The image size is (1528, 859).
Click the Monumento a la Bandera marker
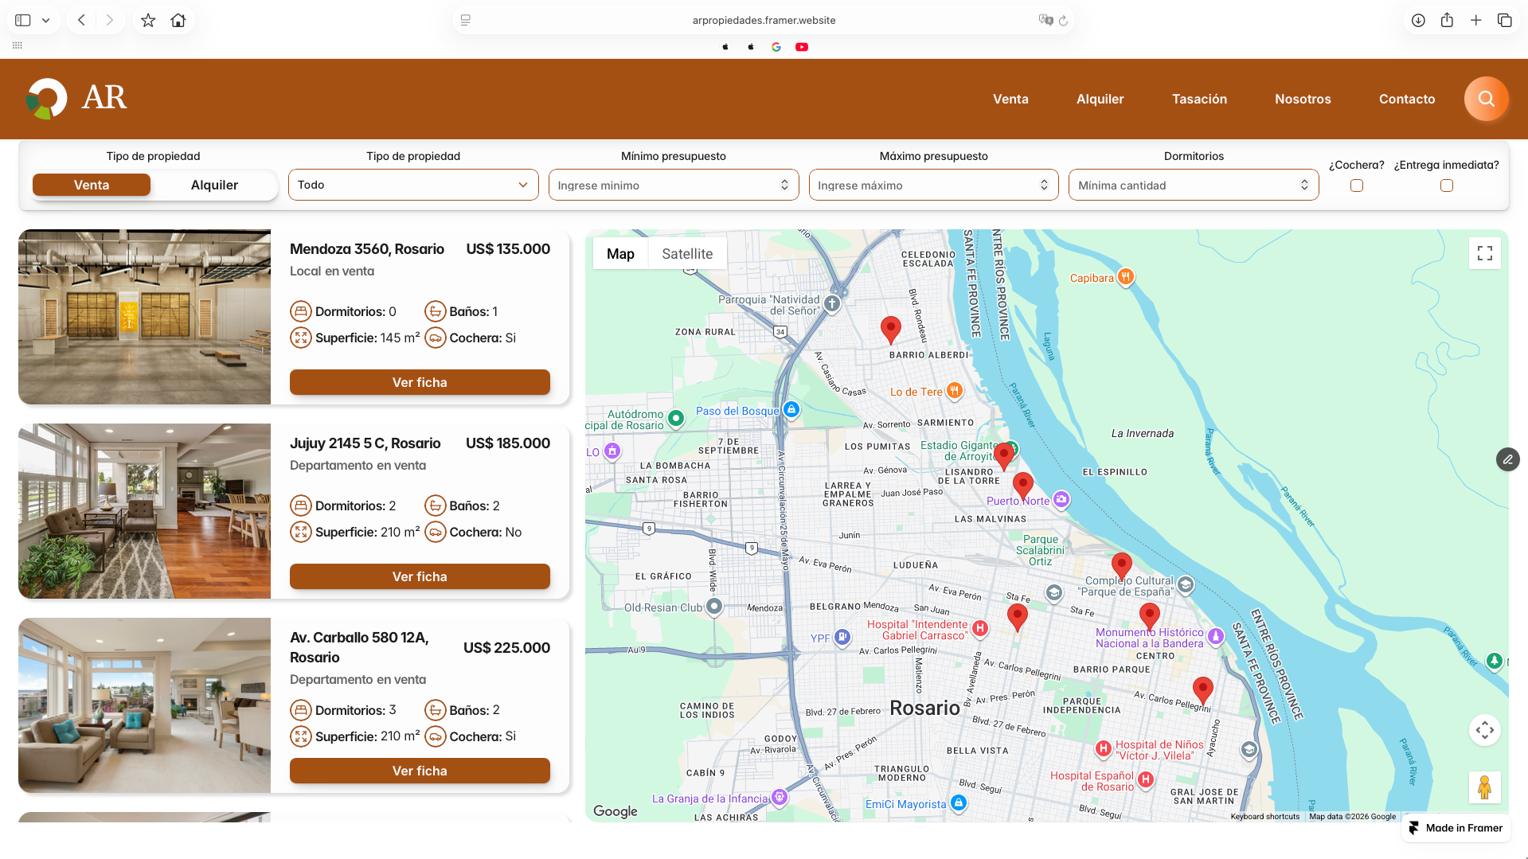tap(1215, 636)
